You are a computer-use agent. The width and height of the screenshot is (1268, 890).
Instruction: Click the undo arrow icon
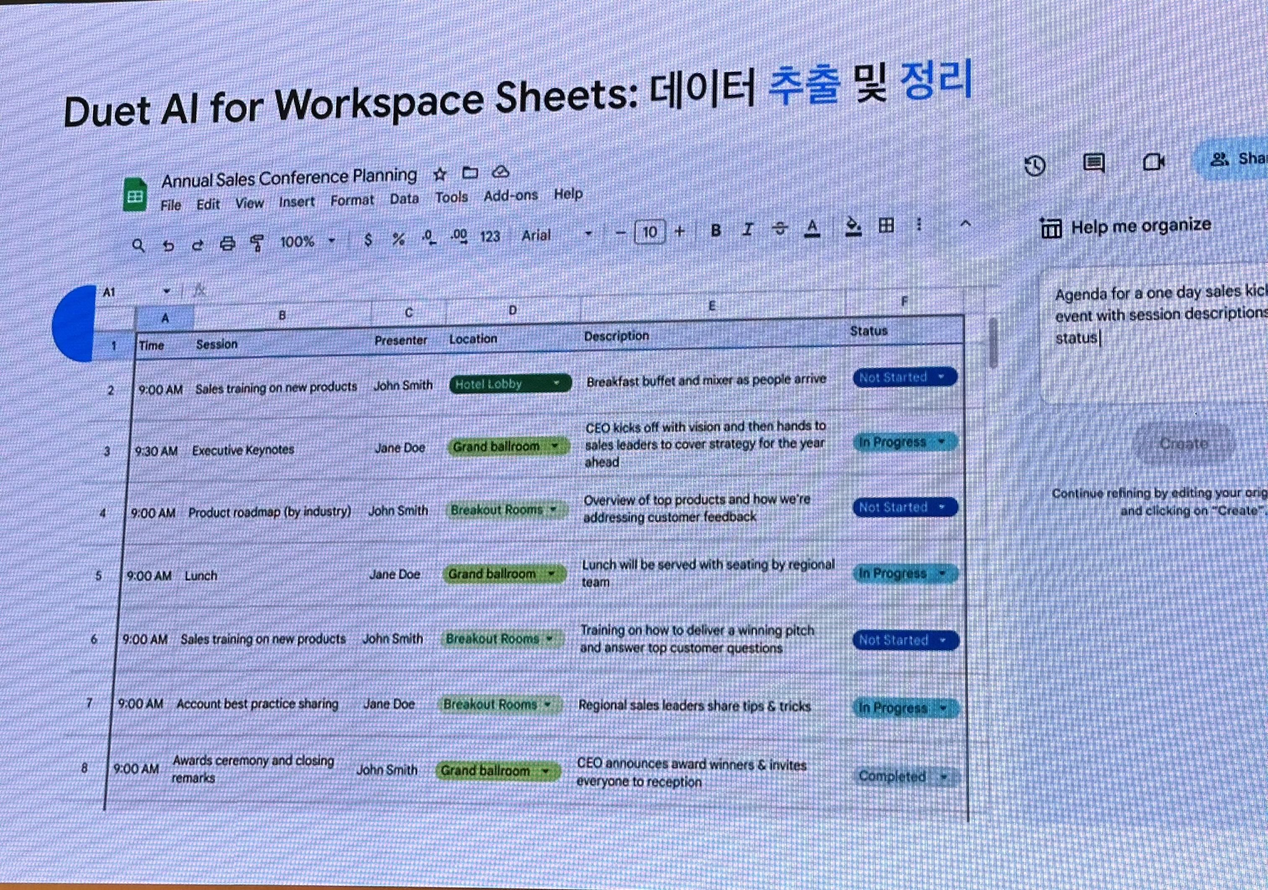[169, 246]
